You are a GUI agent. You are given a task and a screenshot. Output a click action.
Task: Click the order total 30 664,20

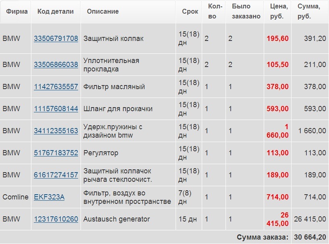[x=310, y=236]
